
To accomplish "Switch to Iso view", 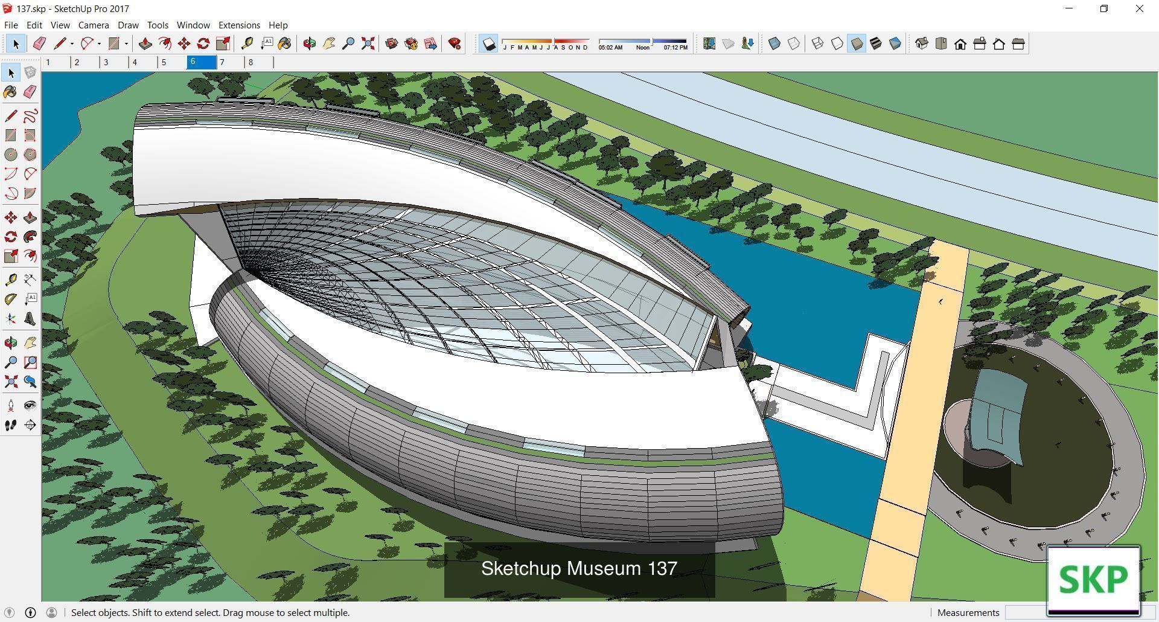I will (x=922, y=43).
